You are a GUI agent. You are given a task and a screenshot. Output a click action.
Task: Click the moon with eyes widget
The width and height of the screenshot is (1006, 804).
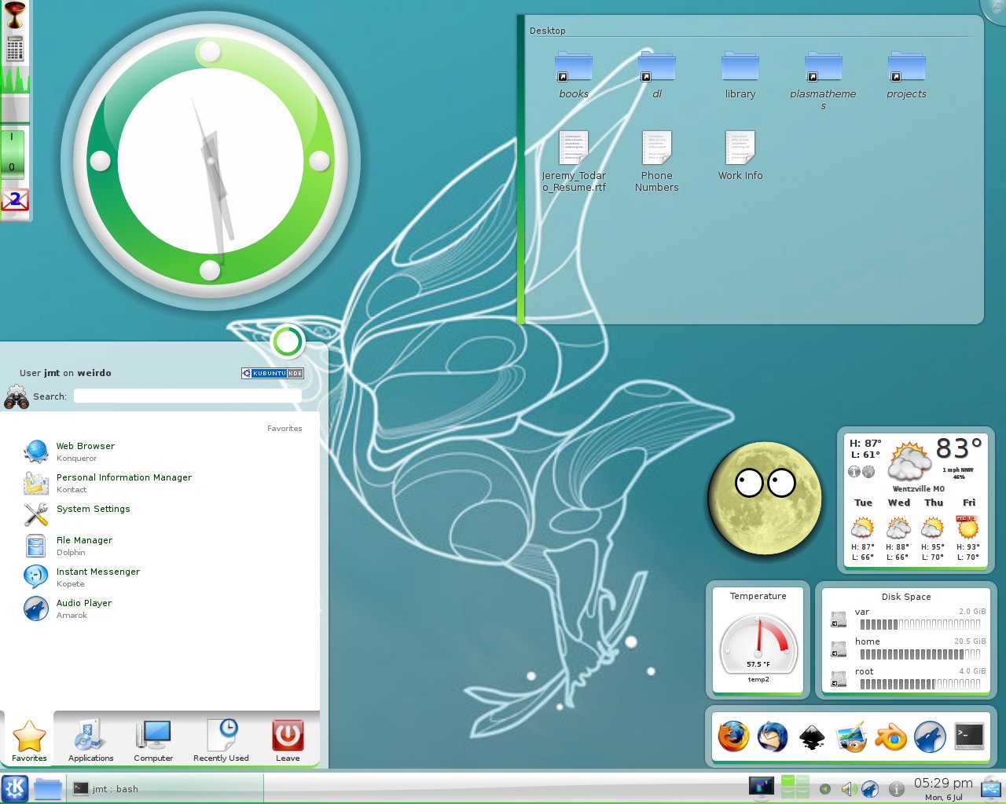tap(765, 498)
